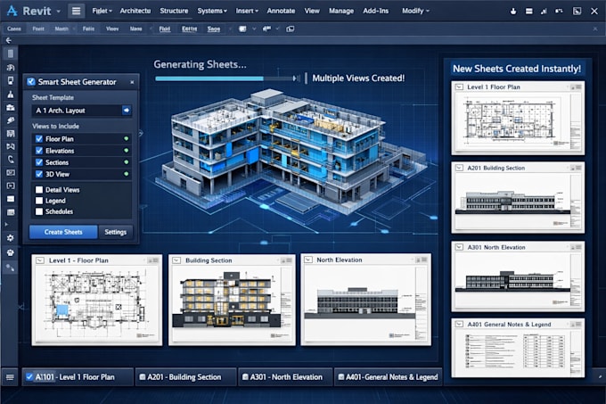
Task: Expand the A401 General Notes & Legend card dropdown
Action: click(459, 324)
